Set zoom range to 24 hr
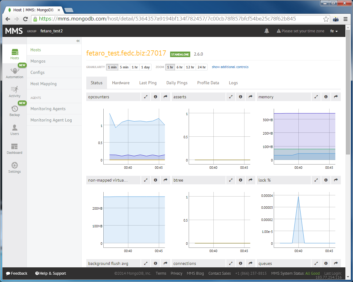353x282 pixels. (201, 67)
